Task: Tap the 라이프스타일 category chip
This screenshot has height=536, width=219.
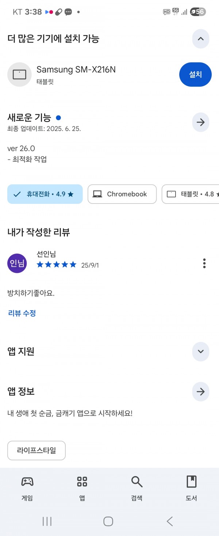Action: pyautogui.click(x=36, y=451)
